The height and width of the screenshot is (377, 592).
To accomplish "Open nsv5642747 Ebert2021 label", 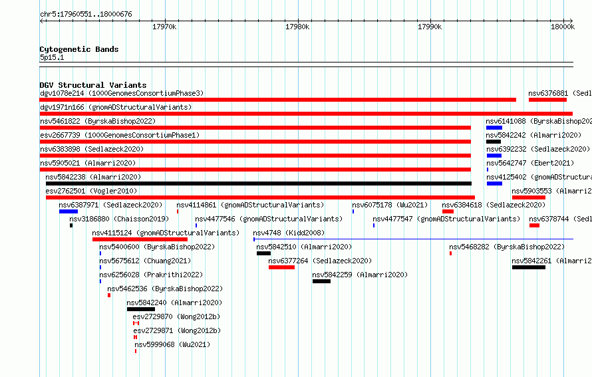I will 530,163.
